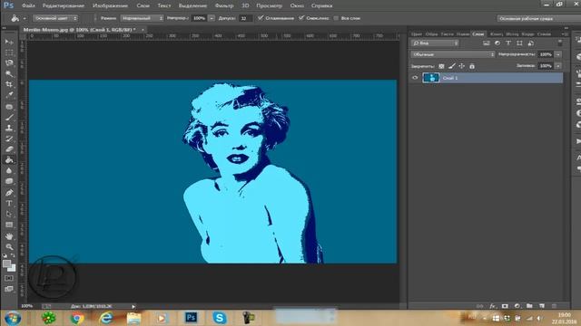
Task: Filter layers by type layers icon
Action: (508, 43)
